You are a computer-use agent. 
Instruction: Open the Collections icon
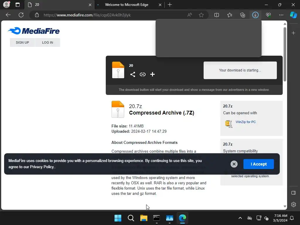click(x=243, y=15)
